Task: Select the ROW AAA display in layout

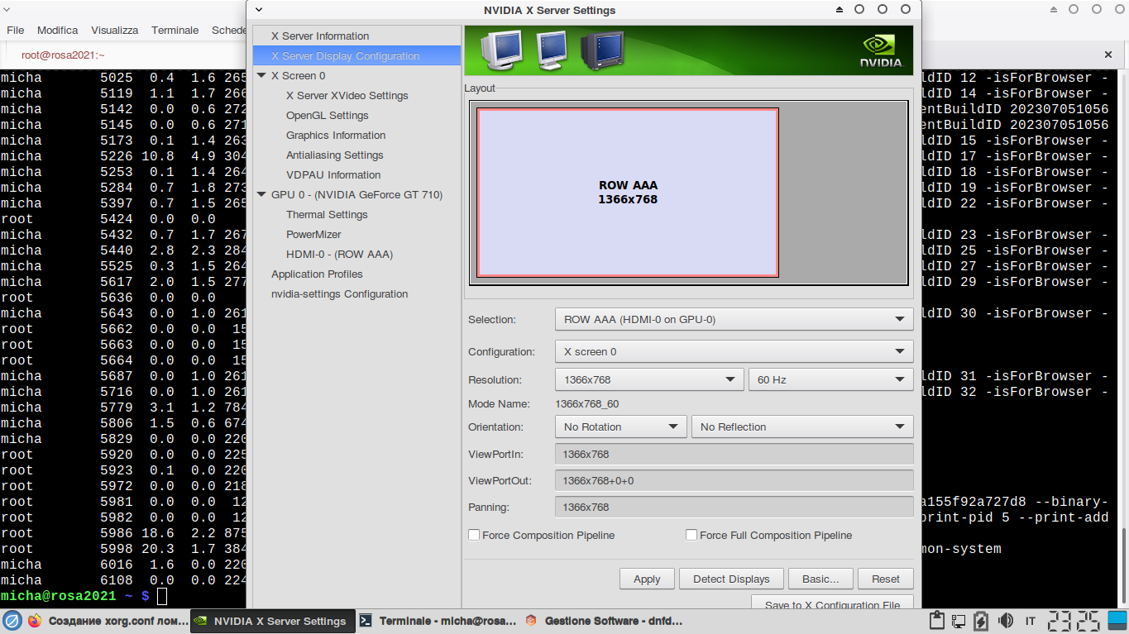Action: click(628, 193)
